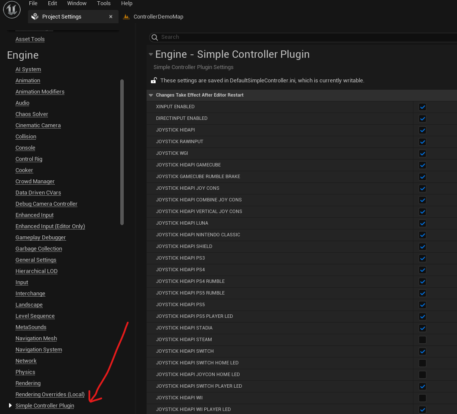Uncheck JOYSTICK HIDAPI PS5 RUMBLE

click(423, 293)
